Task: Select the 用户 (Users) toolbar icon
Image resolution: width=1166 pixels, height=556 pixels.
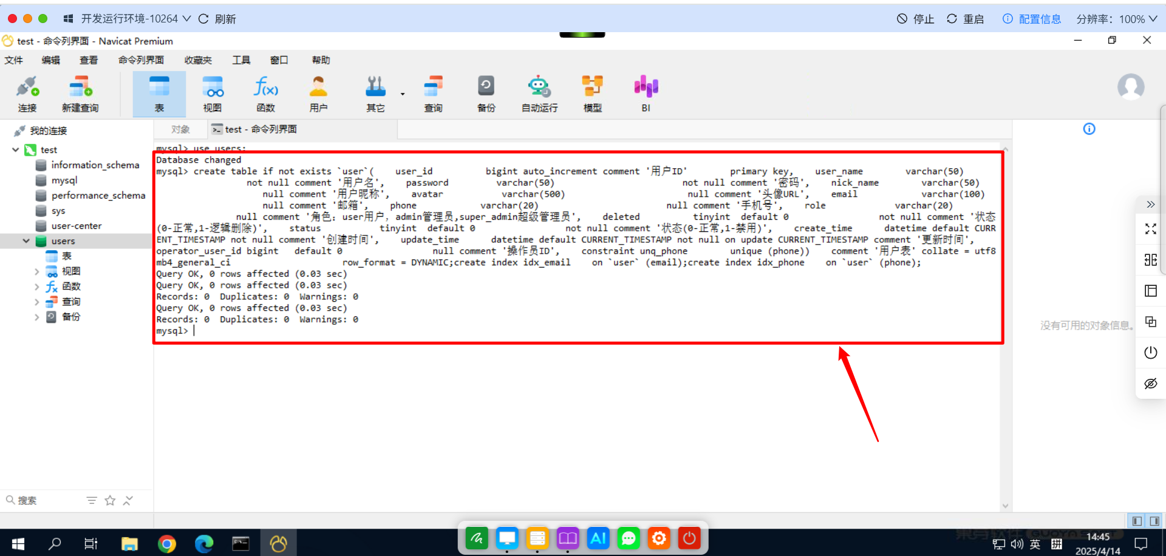Action: [x=318, y=92]
